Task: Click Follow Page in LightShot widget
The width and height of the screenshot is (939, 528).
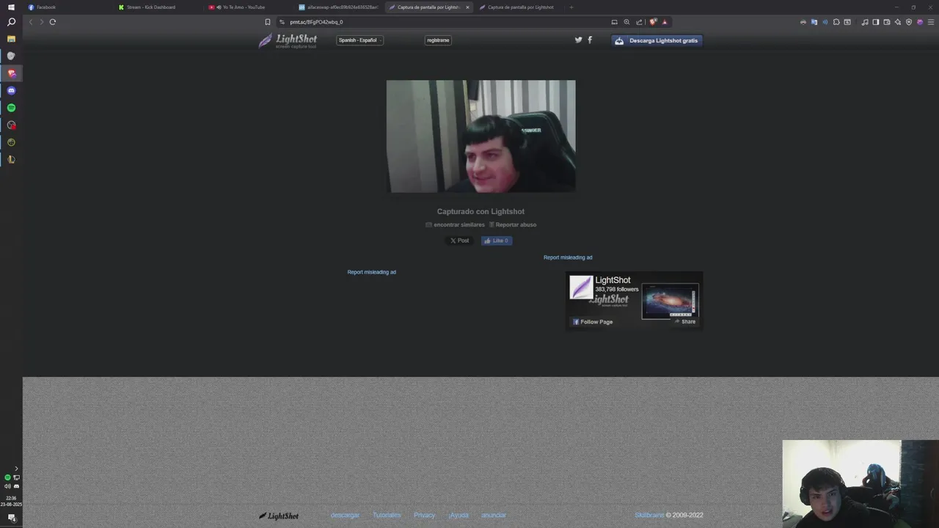Action: [593, 322]
